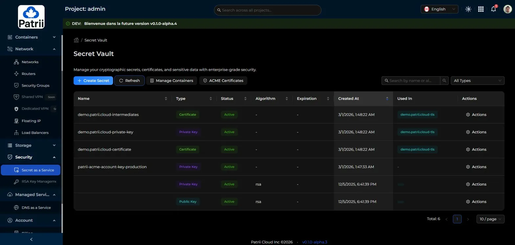The height and width of the screenshot is (245, 515).
Task: Collapse the Security sidebar section
Action: coord(31,157)
